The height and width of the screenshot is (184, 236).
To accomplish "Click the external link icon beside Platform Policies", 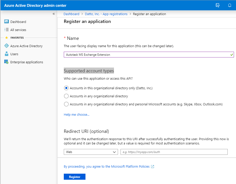I will click(153, 167).
